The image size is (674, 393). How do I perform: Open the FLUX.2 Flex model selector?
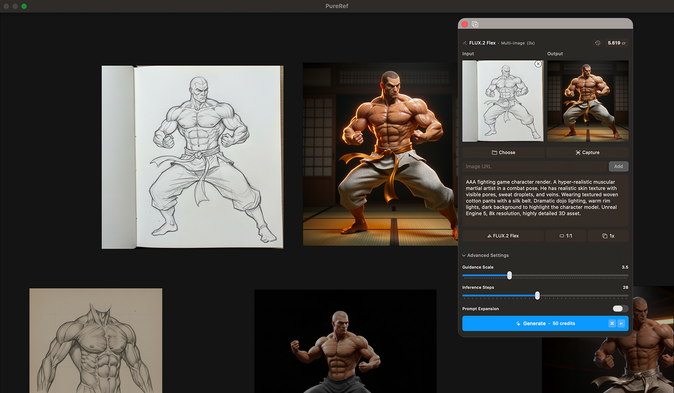pyautogui.click(x=502, y=236)
